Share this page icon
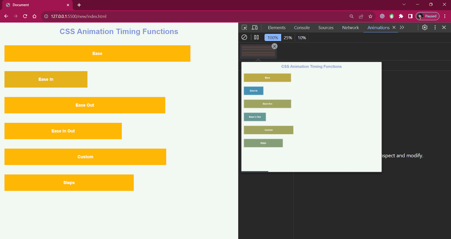Screen dimensions: 451x239 (361, 16)
